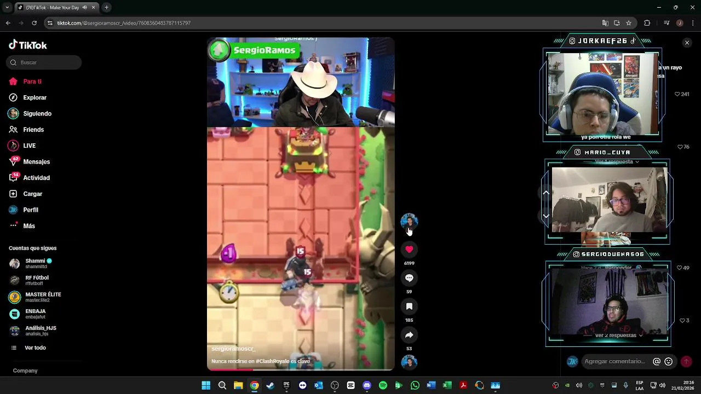Screen dimensions: 701x394
Task: Reload the page in Chrome
Action: tap(34, 23)
